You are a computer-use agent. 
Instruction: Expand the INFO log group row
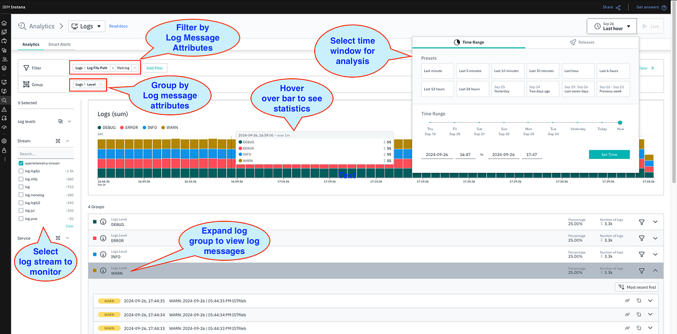coord(655,254)
